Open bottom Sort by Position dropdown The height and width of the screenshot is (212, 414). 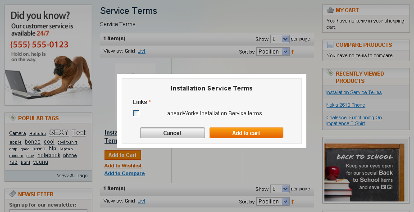point(273,202)
